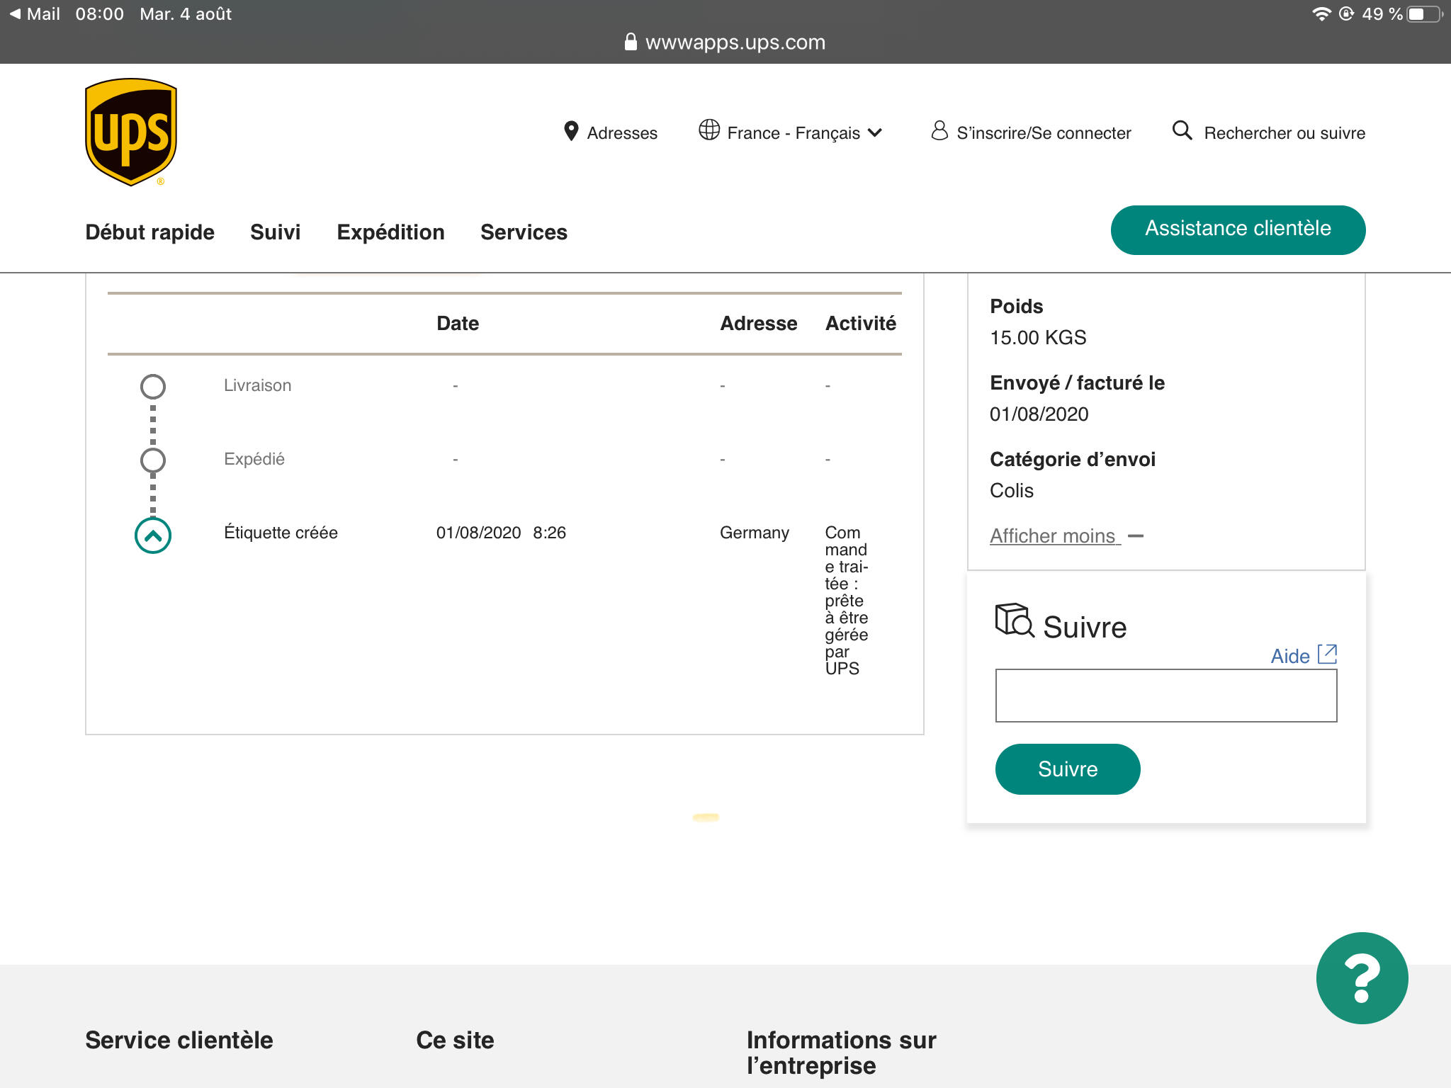
Task: Click the package search icon beside Suivre
Action: 1015,620
